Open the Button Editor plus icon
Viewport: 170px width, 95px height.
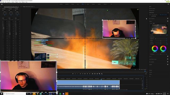point(146,74)
